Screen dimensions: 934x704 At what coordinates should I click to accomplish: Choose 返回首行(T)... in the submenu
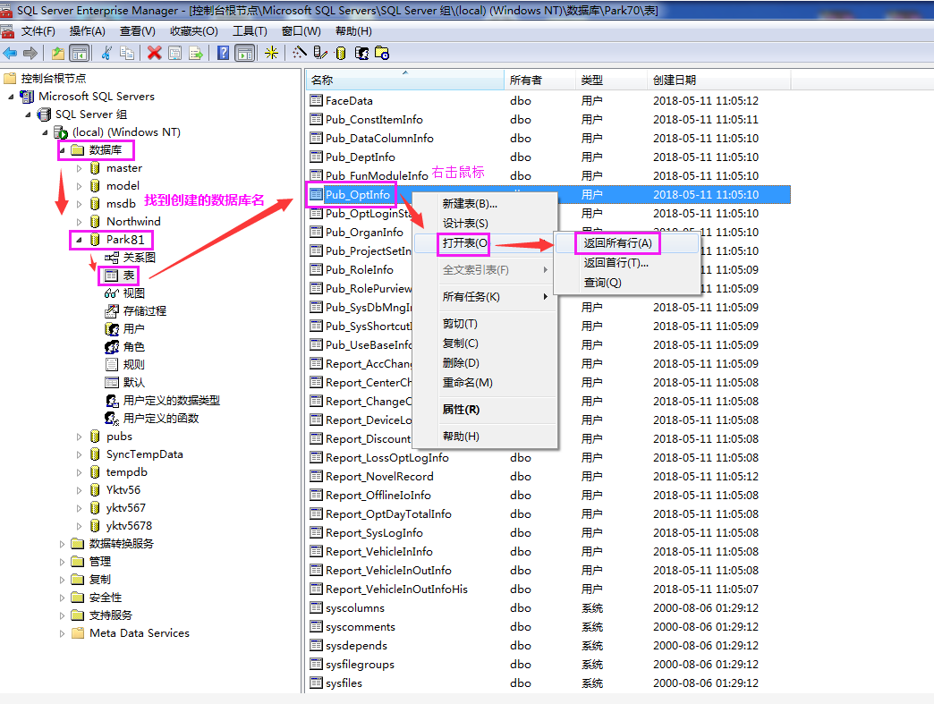pos(626,263)
